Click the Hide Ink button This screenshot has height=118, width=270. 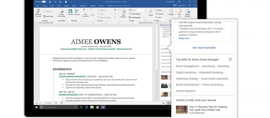click(x=179, y=13)
